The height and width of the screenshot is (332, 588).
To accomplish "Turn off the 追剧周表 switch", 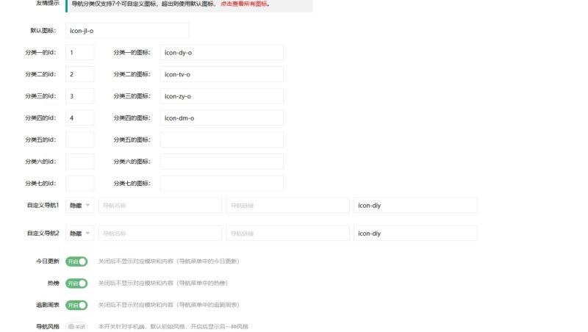I will [76, 305].
